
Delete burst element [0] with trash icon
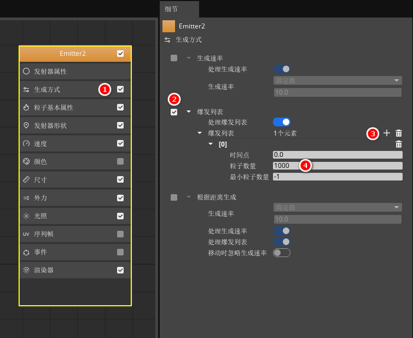(399, 144)
